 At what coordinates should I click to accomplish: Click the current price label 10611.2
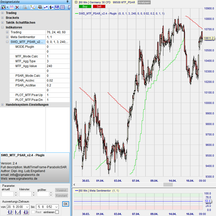(209, 38)
